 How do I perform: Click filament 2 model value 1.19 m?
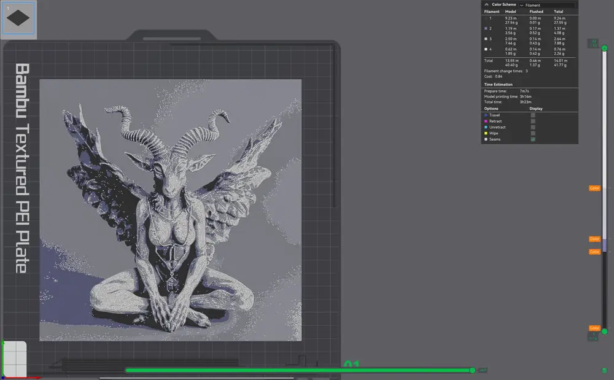pos(511,29)
